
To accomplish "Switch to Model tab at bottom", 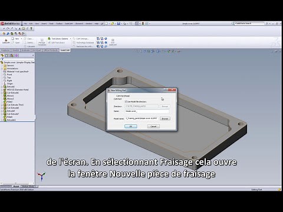I will tap(16, 186).
